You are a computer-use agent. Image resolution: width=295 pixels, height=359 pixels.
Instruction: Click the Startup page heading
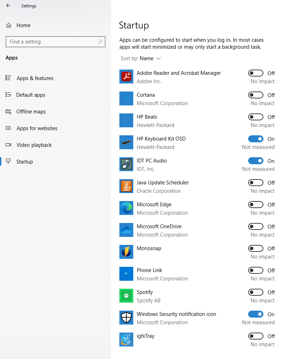pos(134,25)
